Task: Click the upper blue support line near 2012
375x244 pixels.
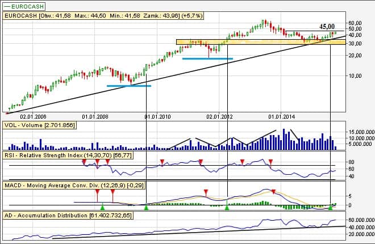Action: click(207, 58)
